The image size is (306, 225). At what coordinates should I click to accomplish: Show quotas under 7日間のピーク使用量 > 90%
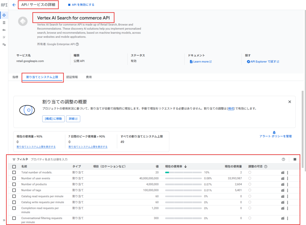tap(88, 147)
